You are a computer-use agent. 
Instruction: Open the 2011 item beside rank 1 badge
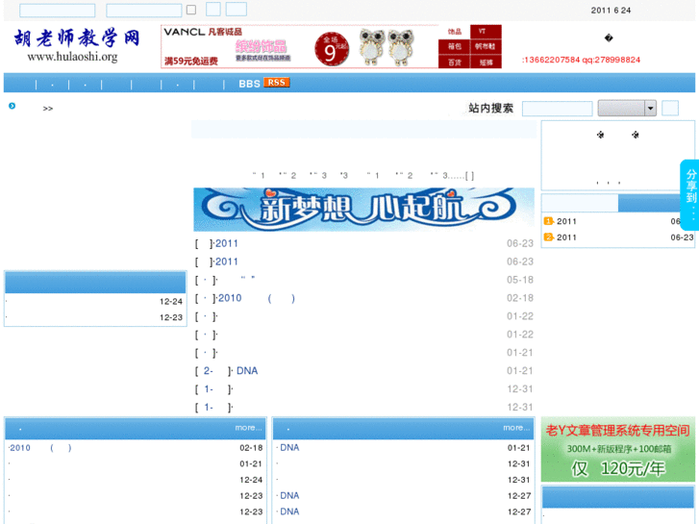(566, 222)
